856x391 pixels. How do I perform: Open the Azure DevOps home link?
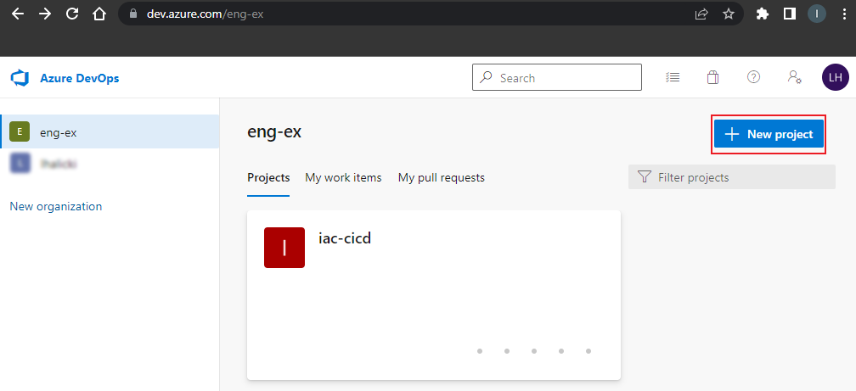pyautogui.click(x=79, y=78)
